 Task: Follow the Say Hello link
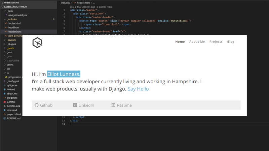(138, 89)
